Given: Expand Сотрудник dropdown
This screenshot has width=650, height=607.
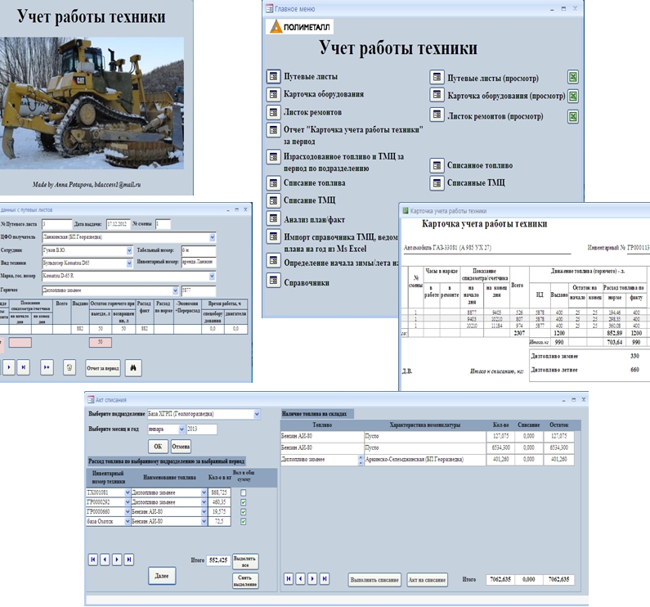Looking at the screenshot, I should point(129,250).
